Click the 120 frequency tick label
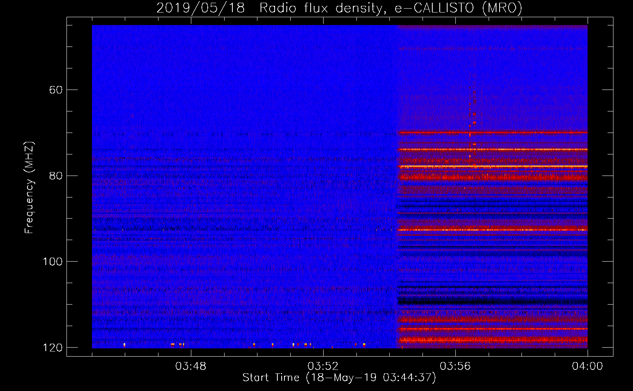 coord(53,348)
